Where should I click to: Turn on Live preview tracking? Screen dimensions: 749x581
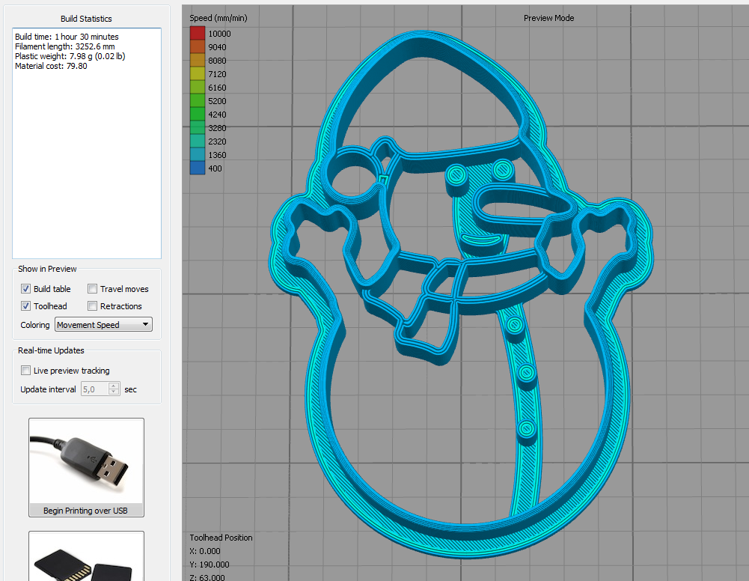[25, 371]
